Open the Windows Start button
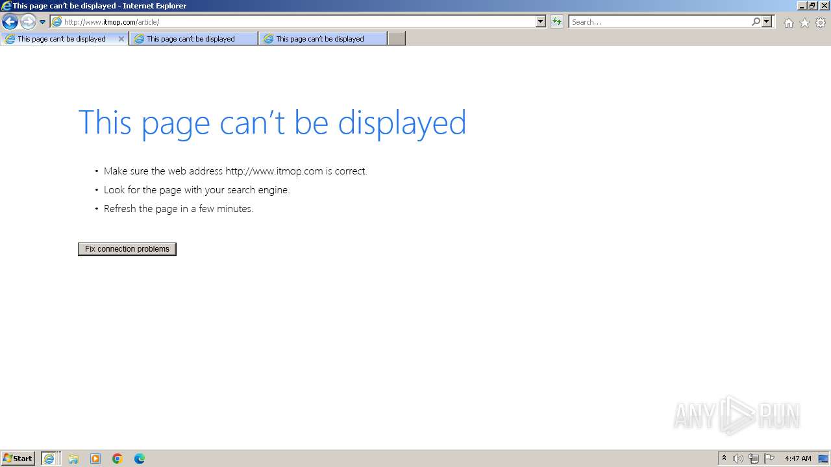Viewport: 831px width, 467px height. (18, 459)
